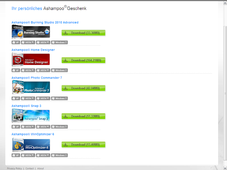Click Windows 7 badge under Photo Commander 7
Screen dimensions: 227x170
[x=59, y=98]
